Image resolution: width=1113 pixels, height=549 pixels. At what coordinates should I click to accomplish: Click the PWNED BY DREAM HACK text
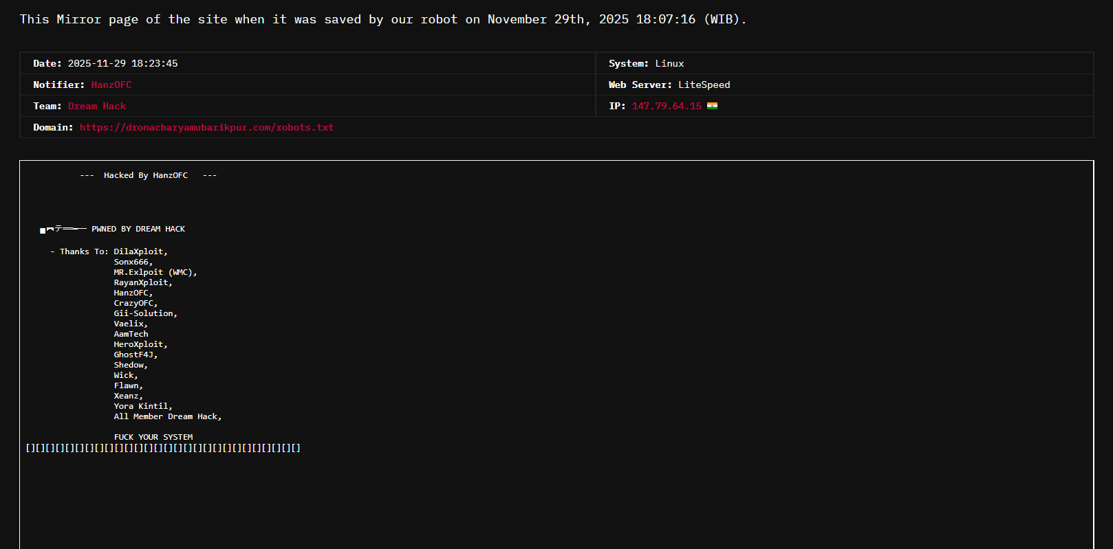click(138, 229)
